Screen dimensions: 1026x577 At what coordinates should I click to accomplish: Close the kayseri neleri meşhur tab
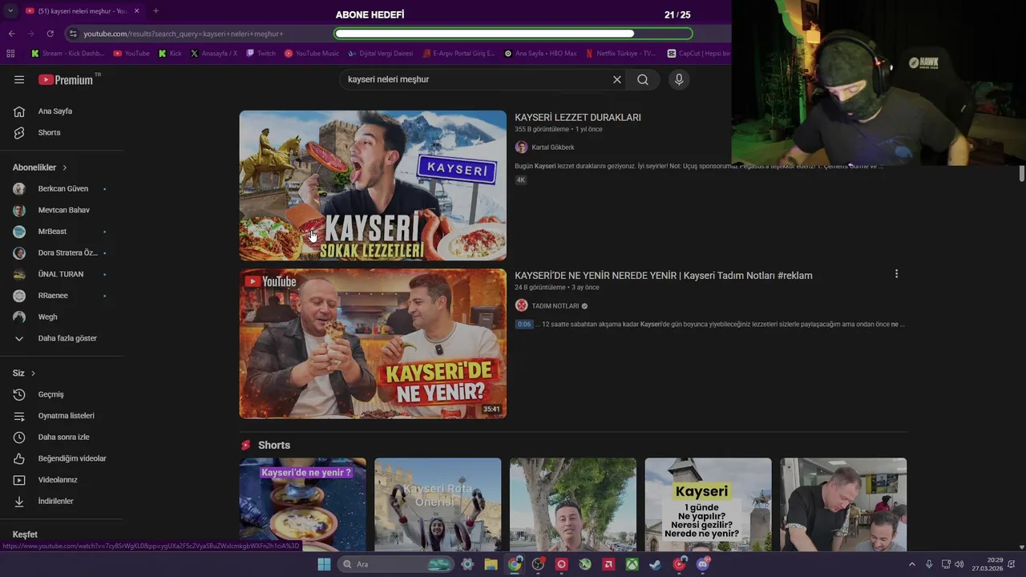pos(136,11)
